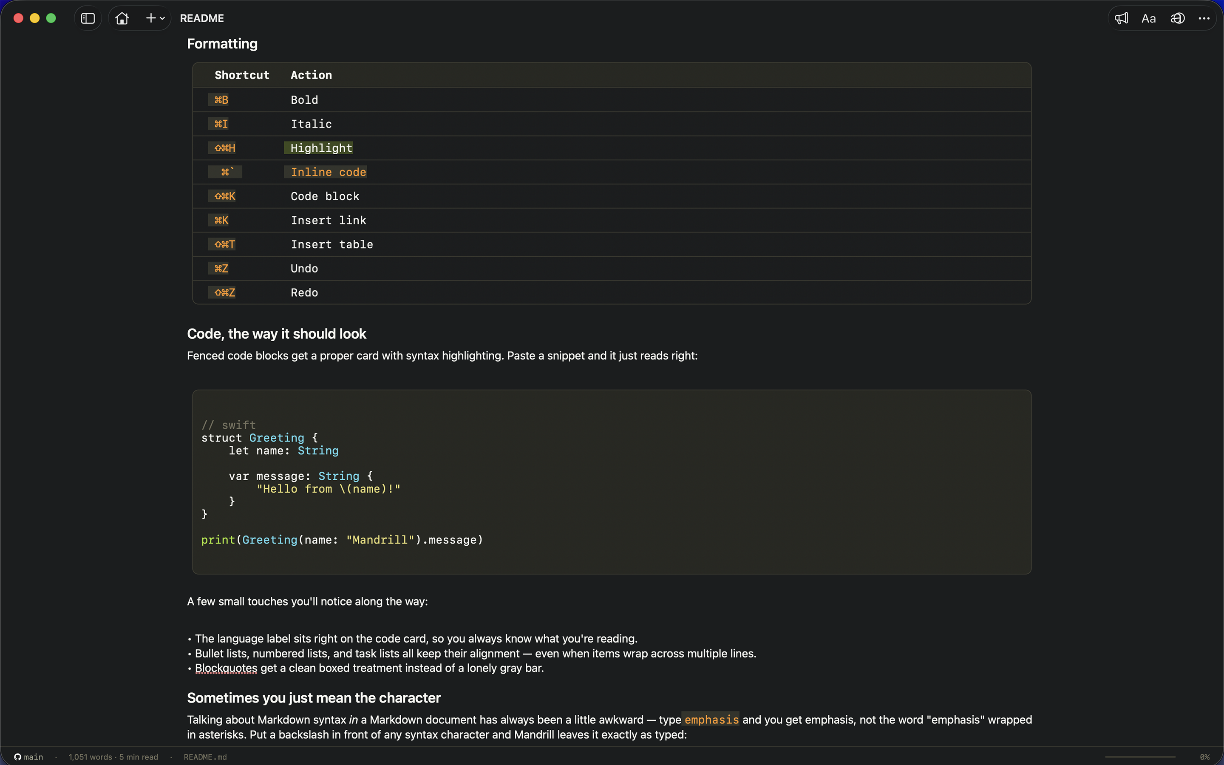The height and width of the screenshot is (765, 1224).
Task: Click the AI assistant head icon
Action: pyautogui.click(x=1178, y=18)
